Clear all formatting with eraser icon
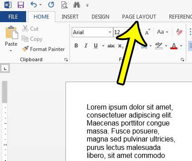This screenshot has height=161, width=192. tap(179, 32)
